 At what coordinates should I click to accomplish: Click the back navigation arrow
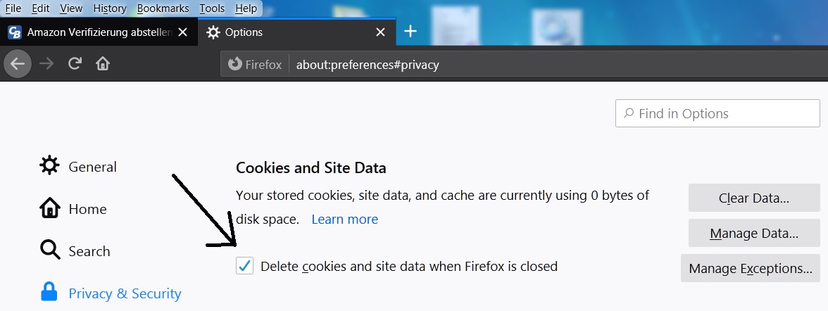tap(18, 64)
